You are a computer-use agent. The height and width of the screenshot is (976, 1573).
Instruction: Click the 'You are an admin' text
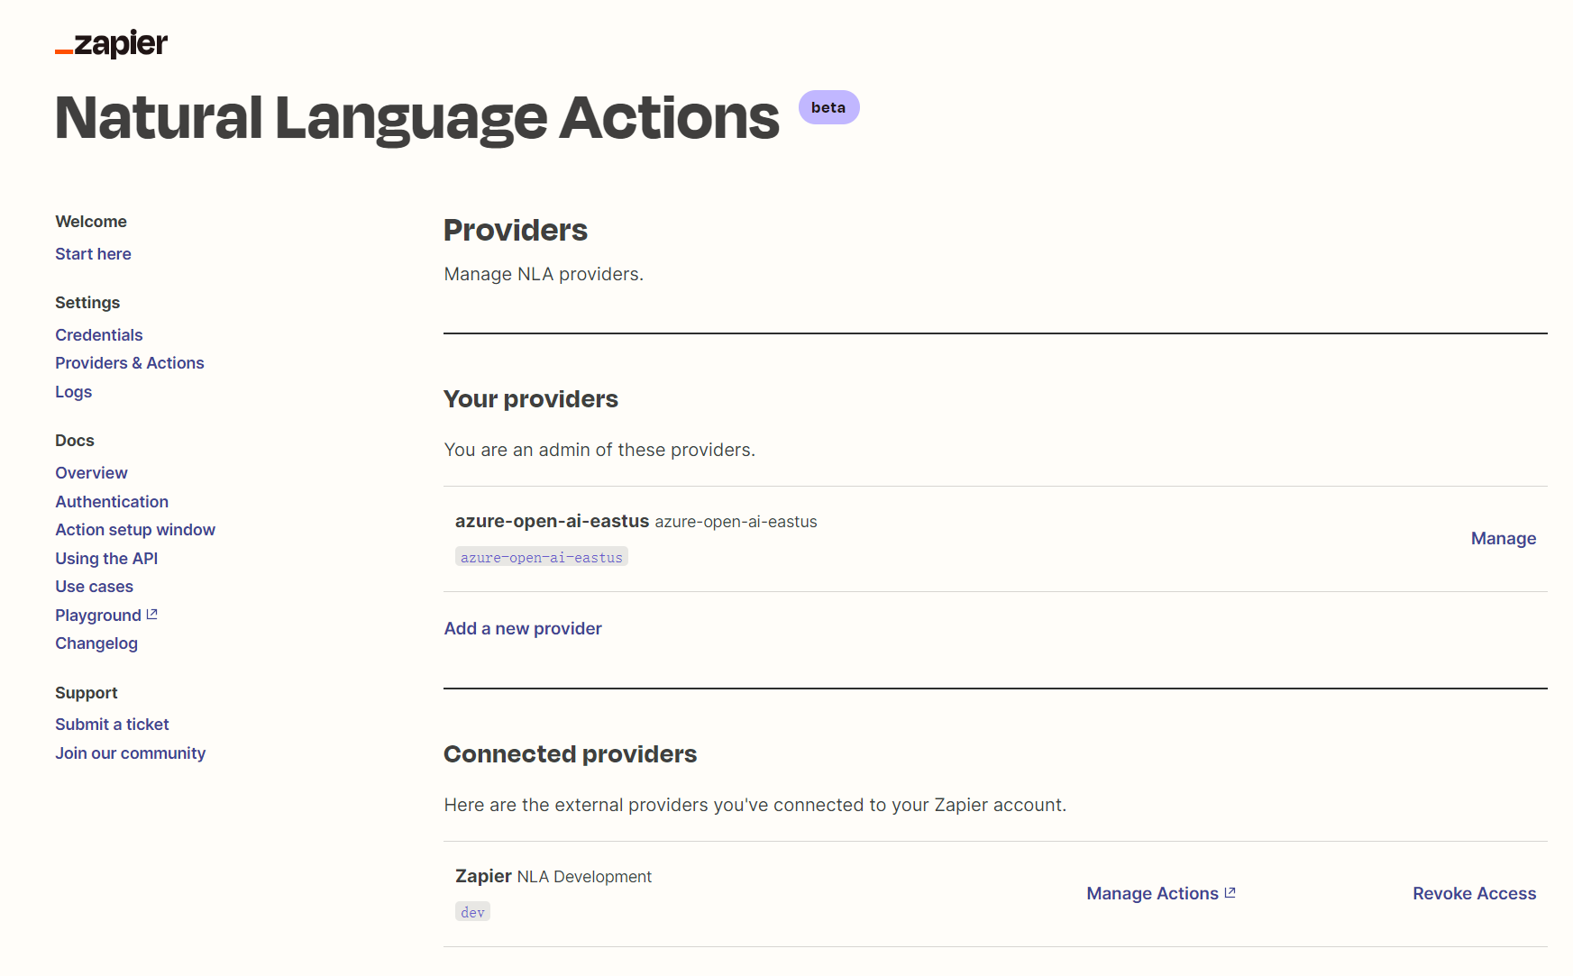click(x=599, y=450)
